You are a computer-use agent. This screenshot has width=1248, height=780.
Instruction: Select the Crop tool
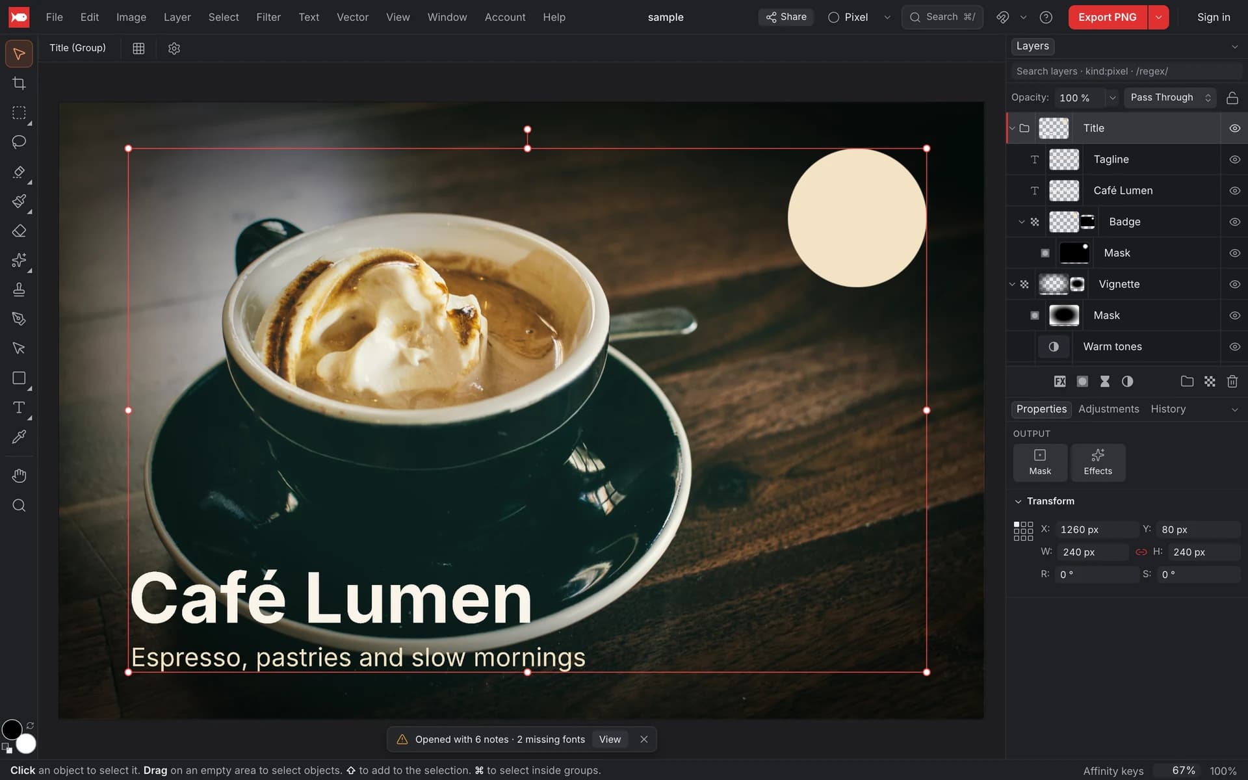[19, 83]
